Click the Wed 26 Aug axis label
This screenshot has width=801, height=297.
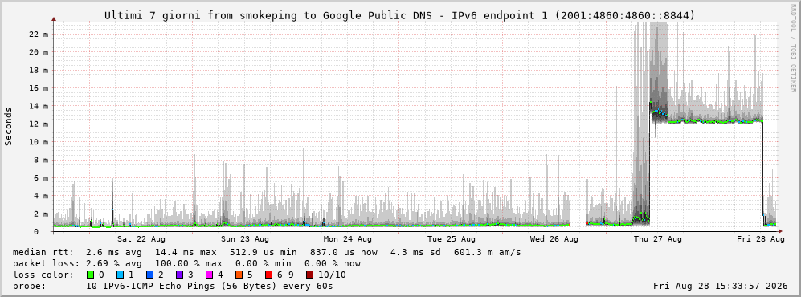[x=554, y=239]
